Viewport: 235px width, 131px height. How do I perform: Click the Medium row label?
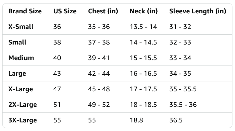21,58
